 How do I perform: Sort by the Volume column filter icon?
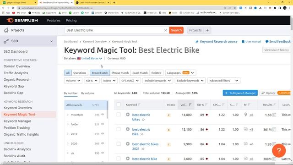point(190,104)
